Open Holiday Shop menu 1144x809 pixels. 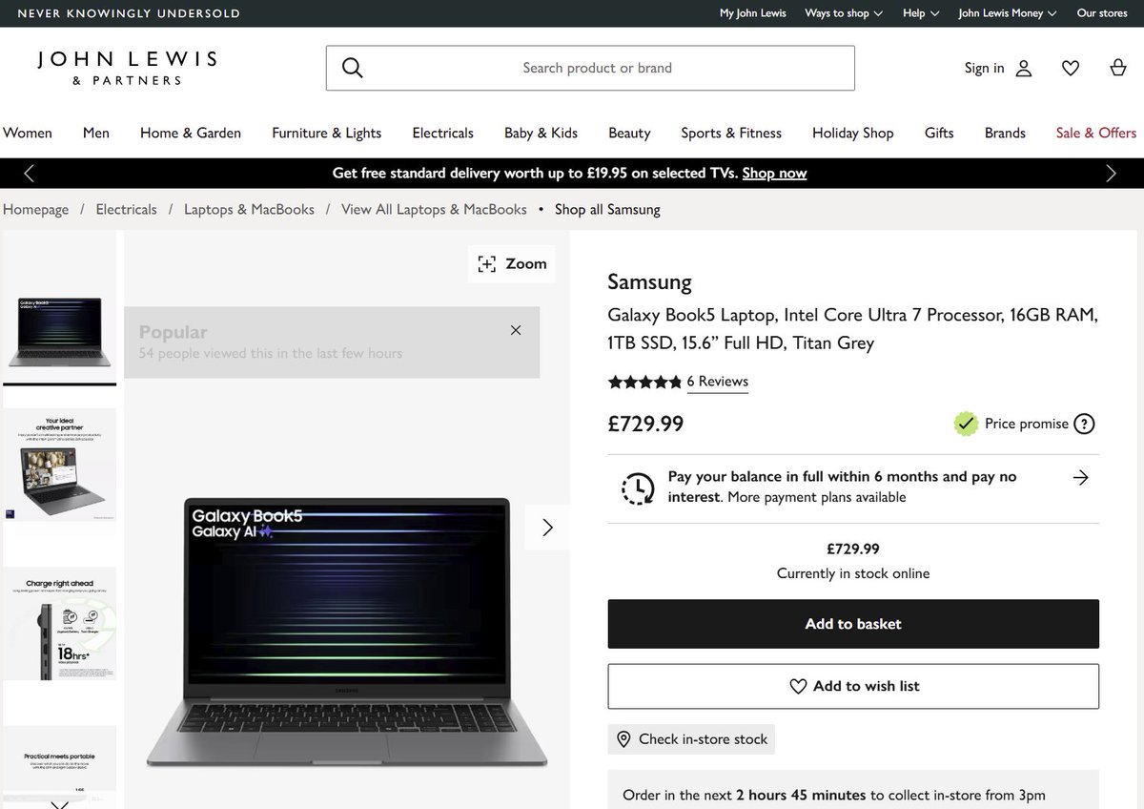click(852, 133)
